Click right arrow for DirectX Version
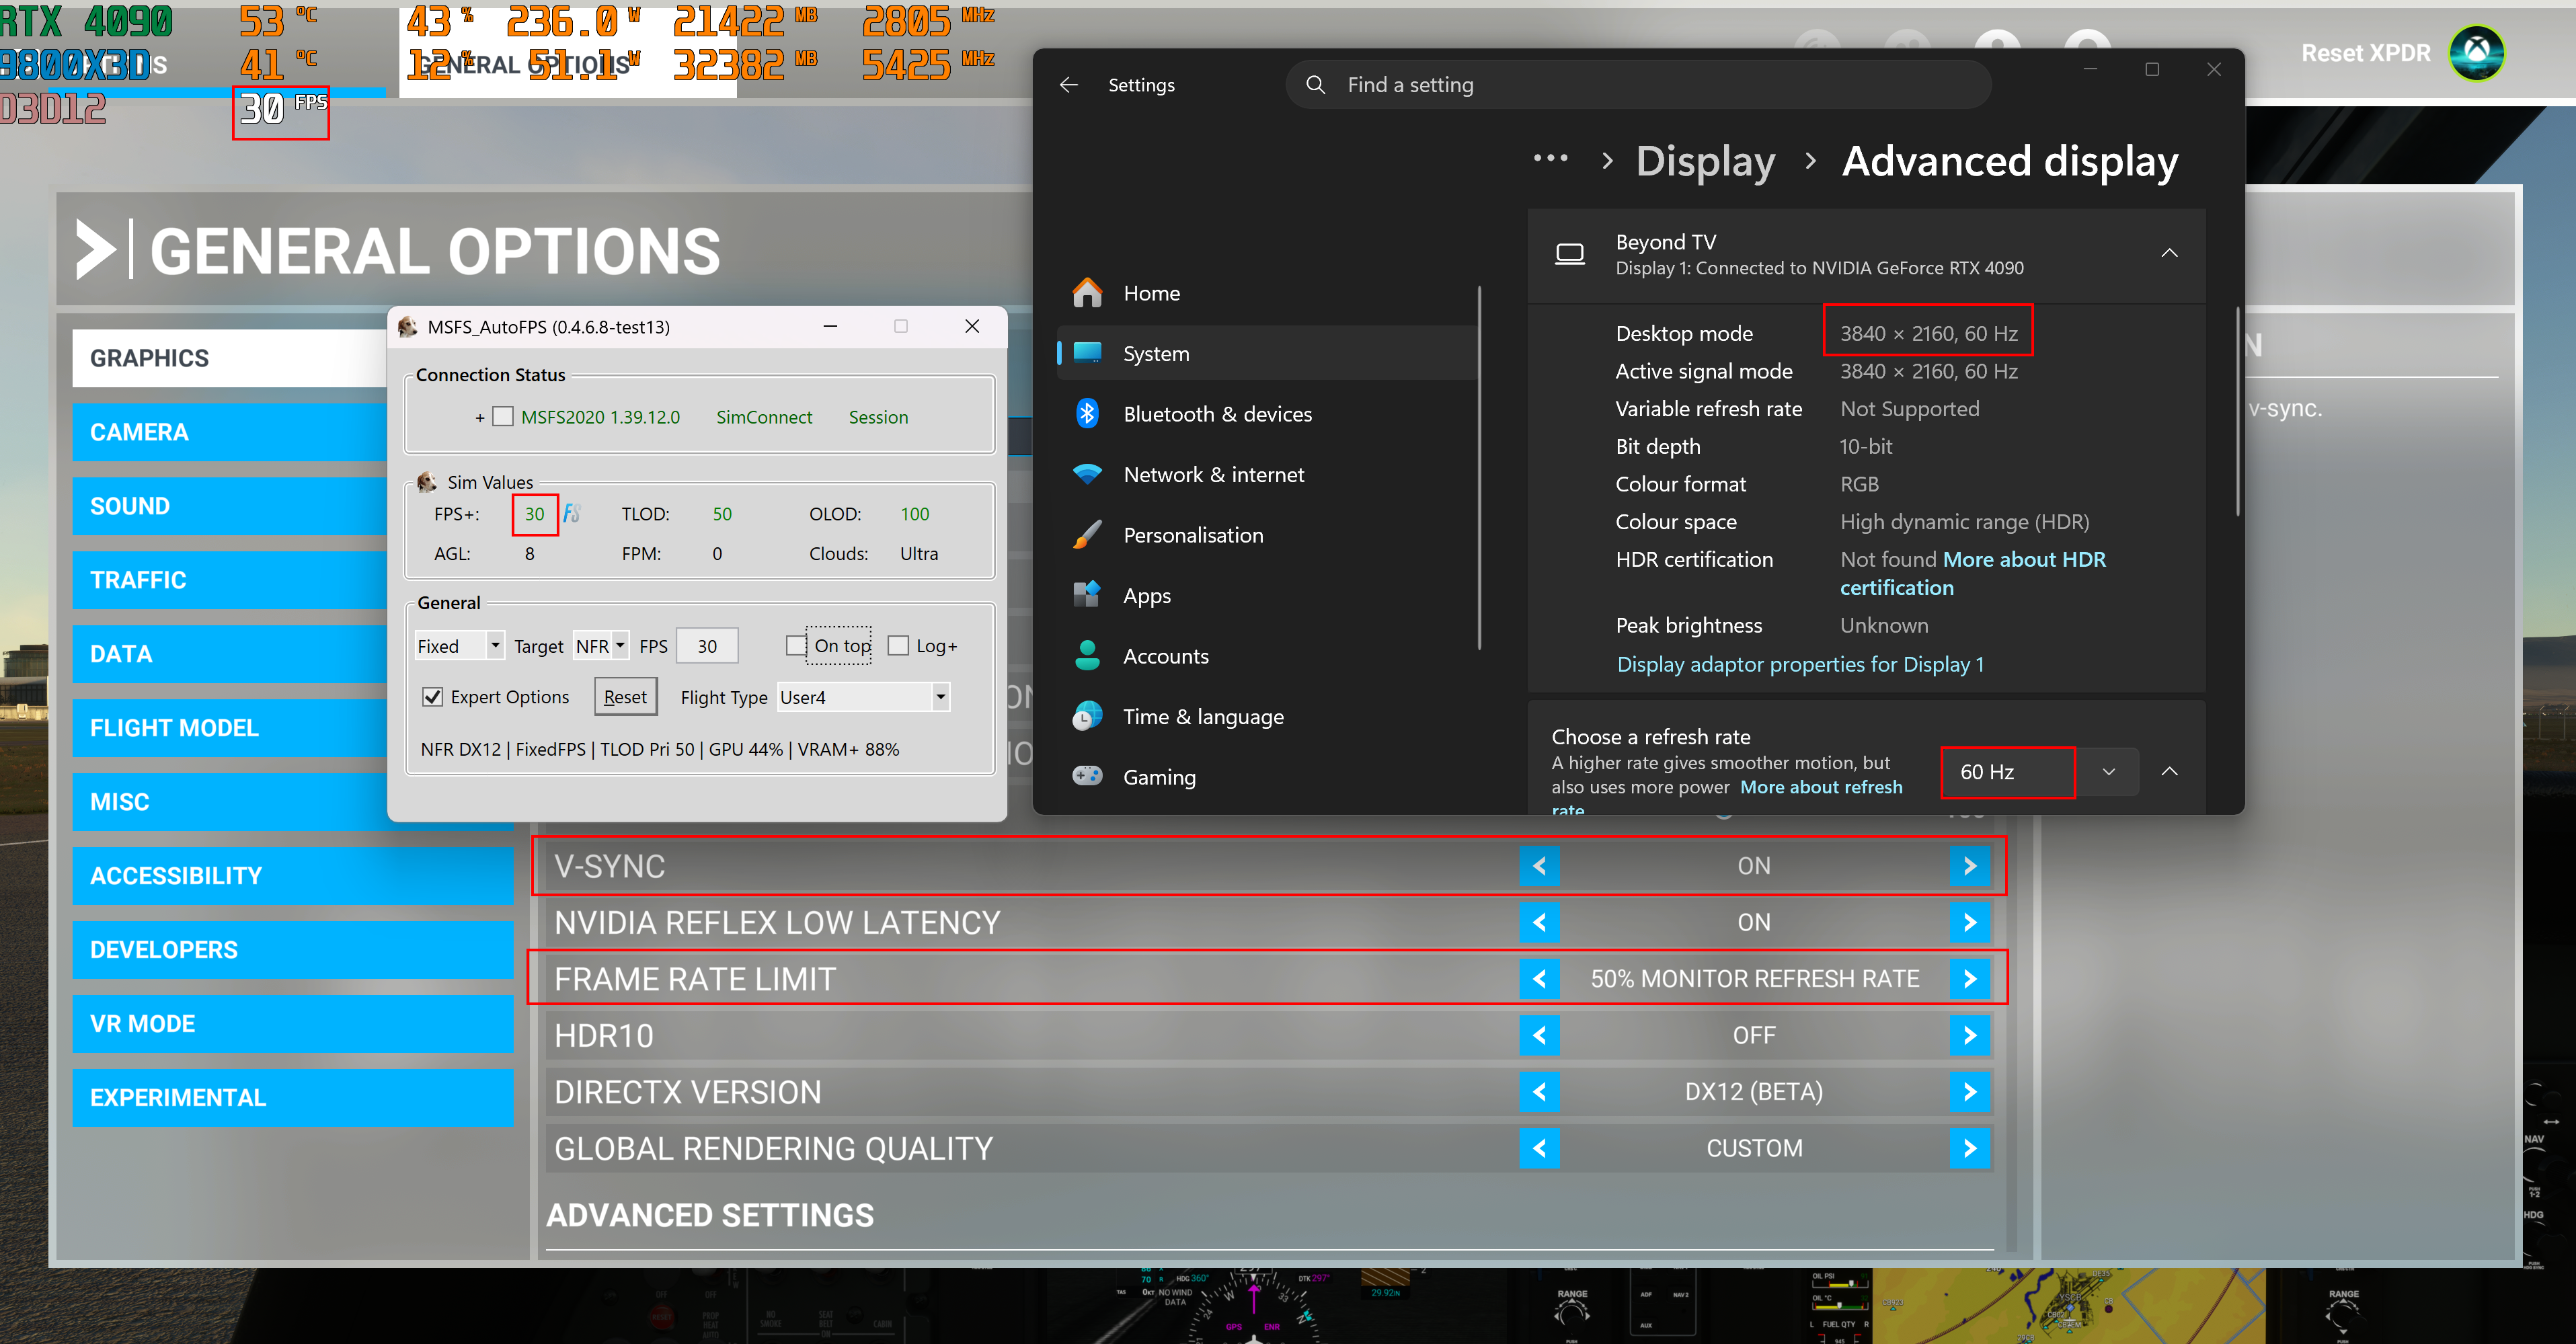 pos(1969,1092)
